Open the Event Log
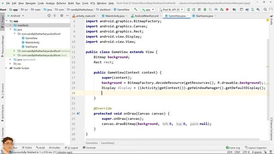This screenshot has width=274, height=154. [x=233, y=148]
